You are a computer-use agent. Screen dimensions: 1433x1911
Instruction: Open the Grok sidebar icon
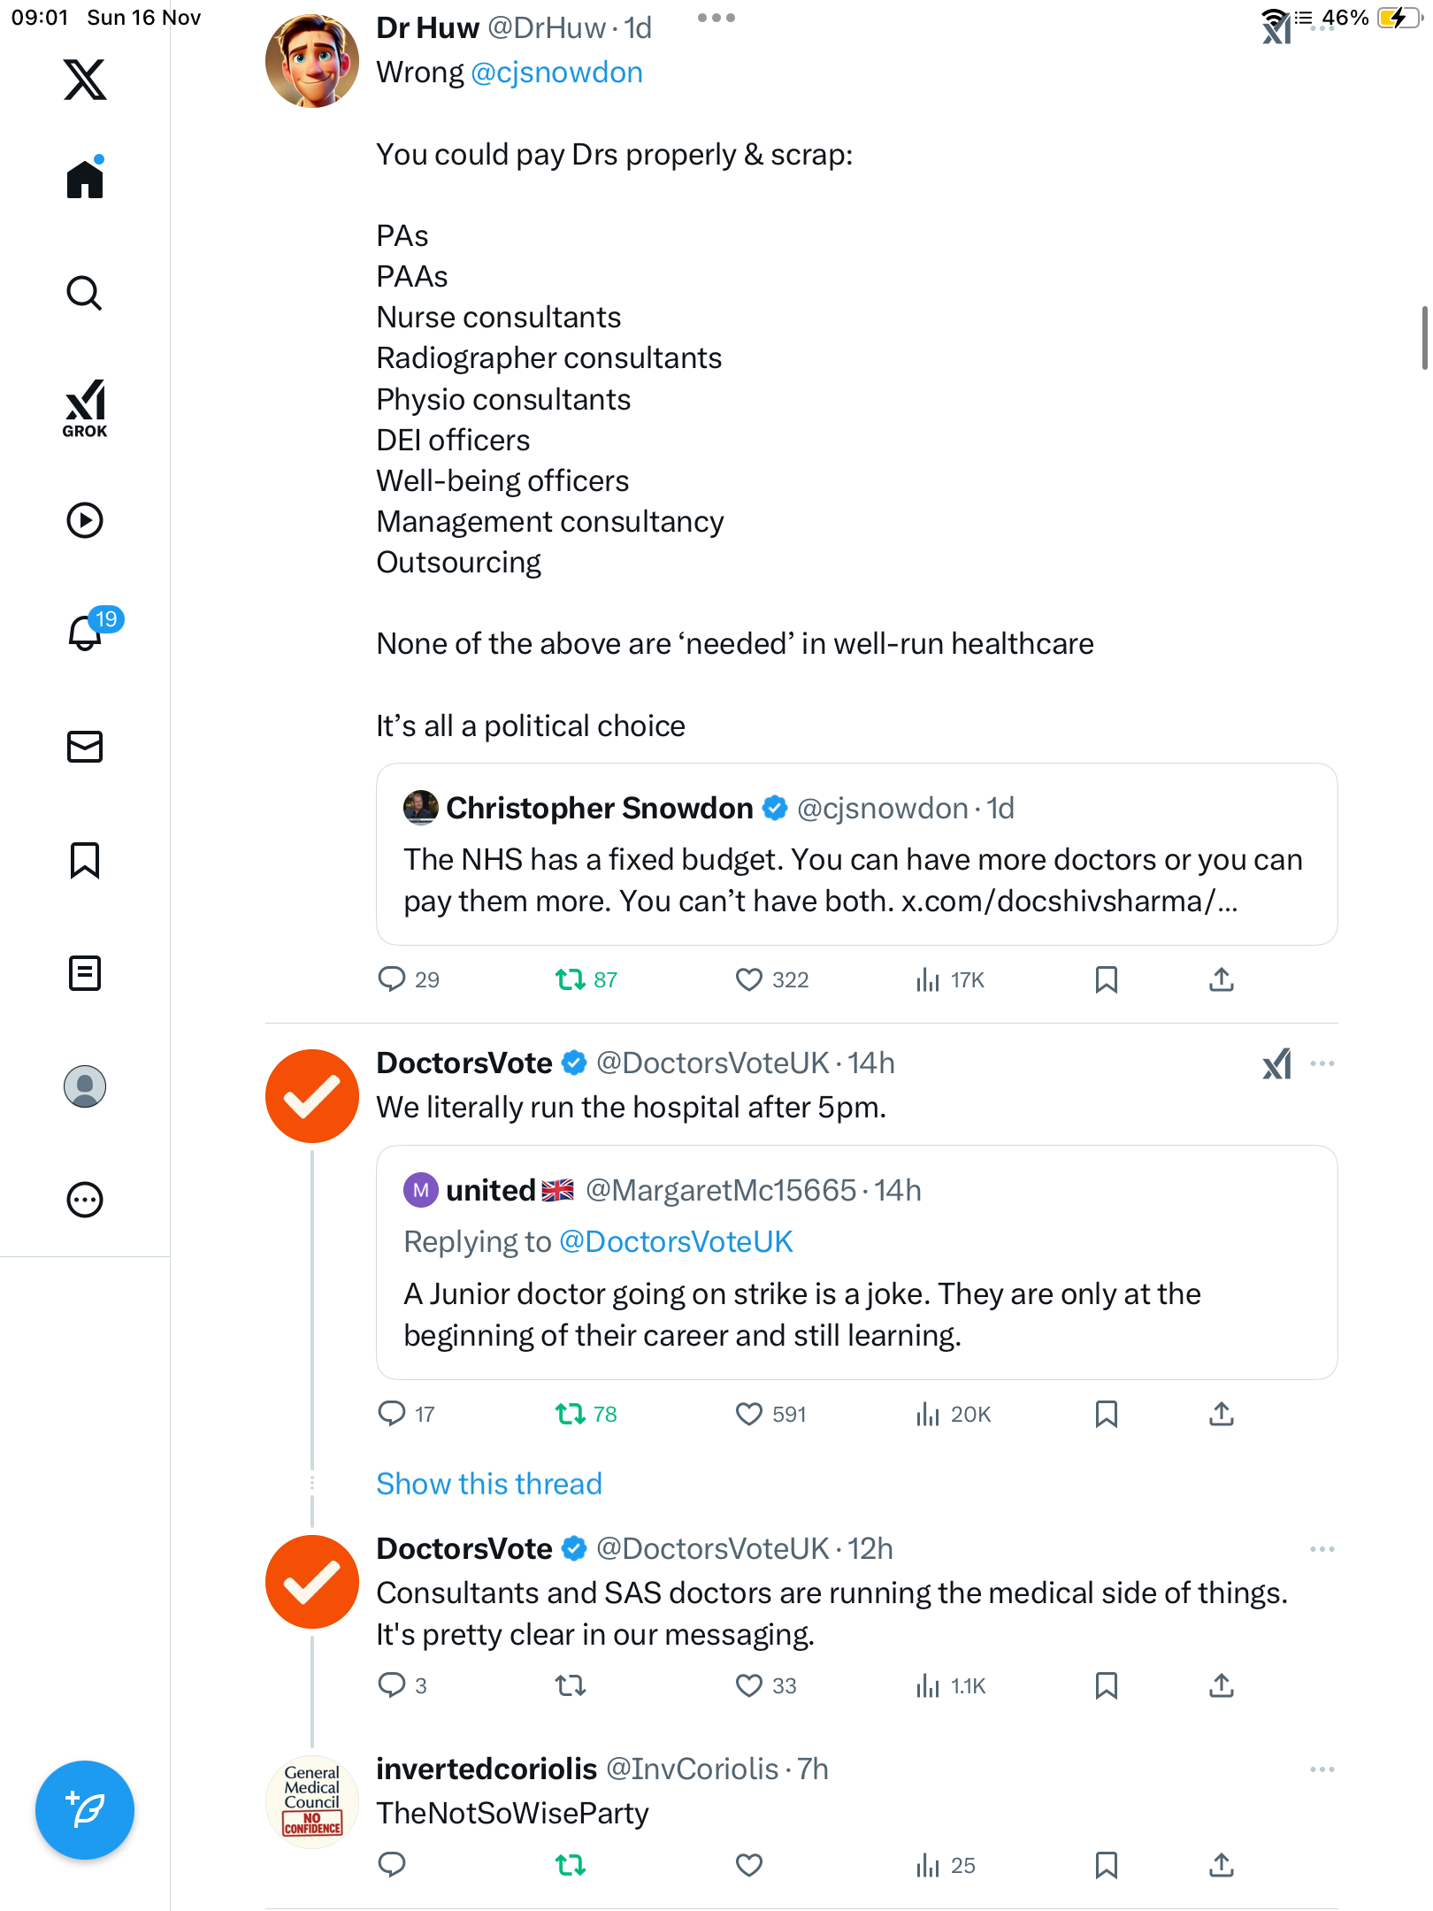coord(85,409)
